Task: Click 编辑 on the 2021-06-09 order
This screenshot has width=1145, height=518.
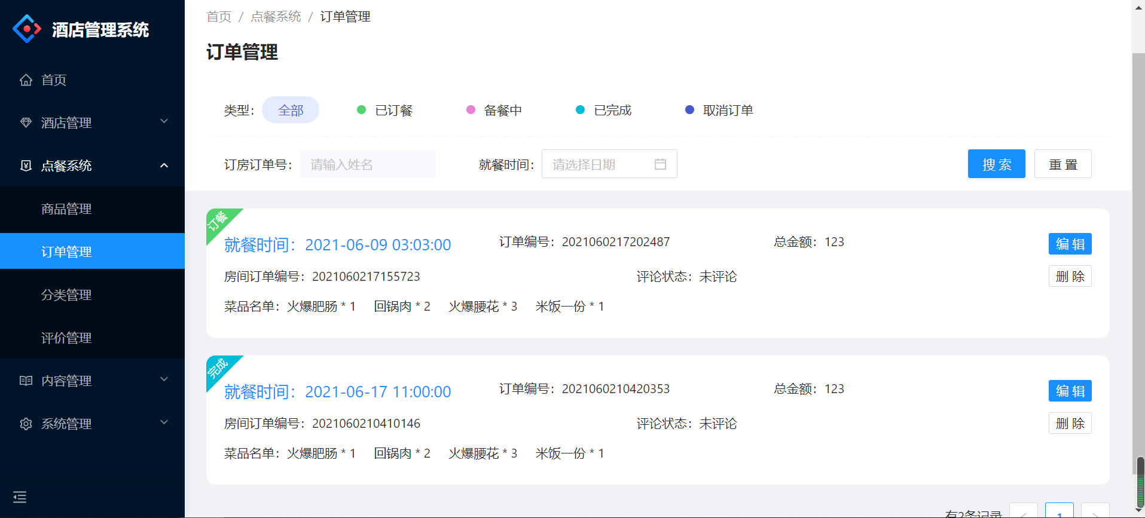Action: point(1070,244)
